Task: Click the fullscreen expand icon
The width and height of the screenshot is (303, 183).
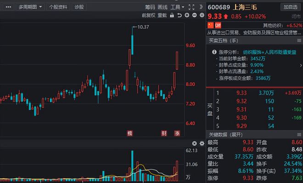Action: pos(191,7)
